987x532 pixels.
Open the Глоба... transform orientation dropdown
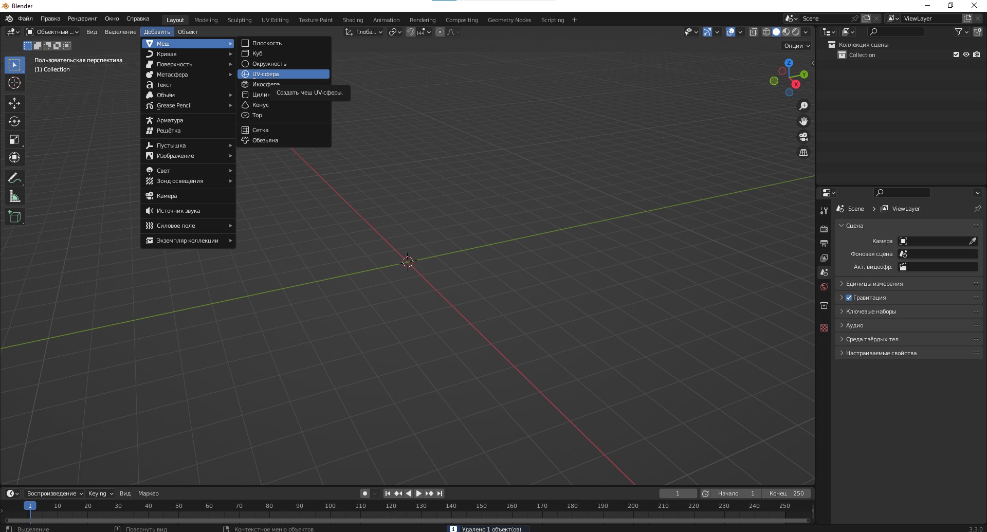pyautogui.click(x=364, y=32)
